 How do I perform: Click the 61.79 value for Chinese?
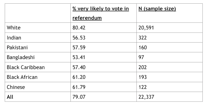click(x=79, y=87)
